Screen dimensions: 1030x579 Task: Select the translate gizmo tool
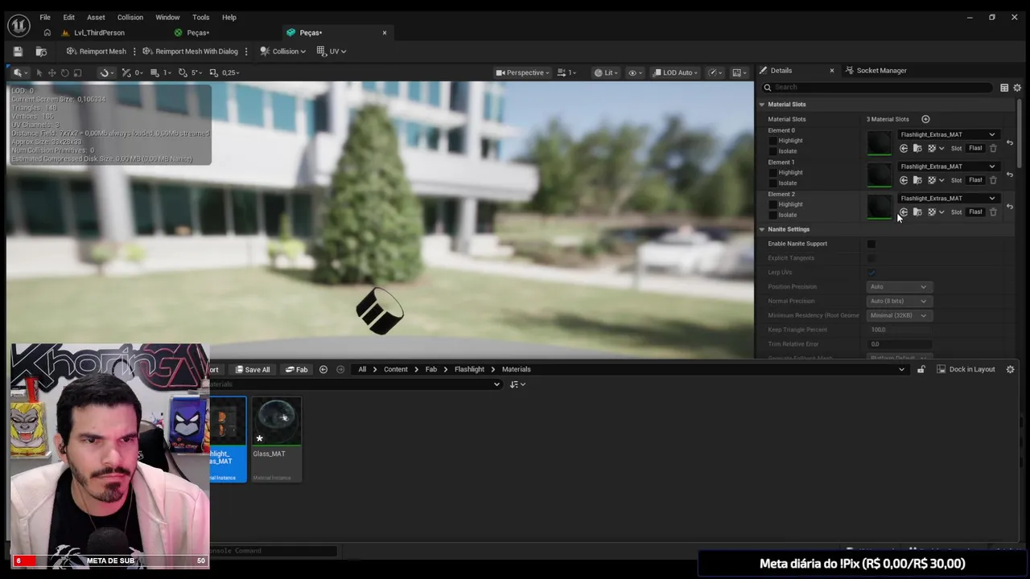point(51,72)
